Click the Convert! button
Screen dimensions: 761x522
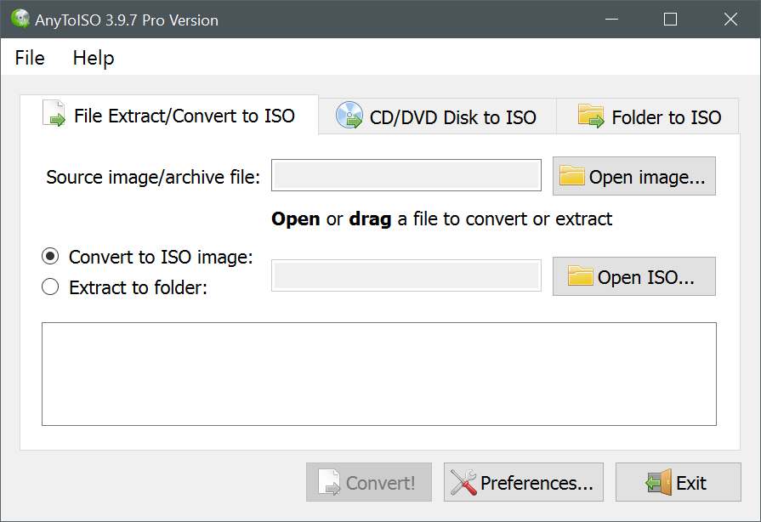point(369,482)
